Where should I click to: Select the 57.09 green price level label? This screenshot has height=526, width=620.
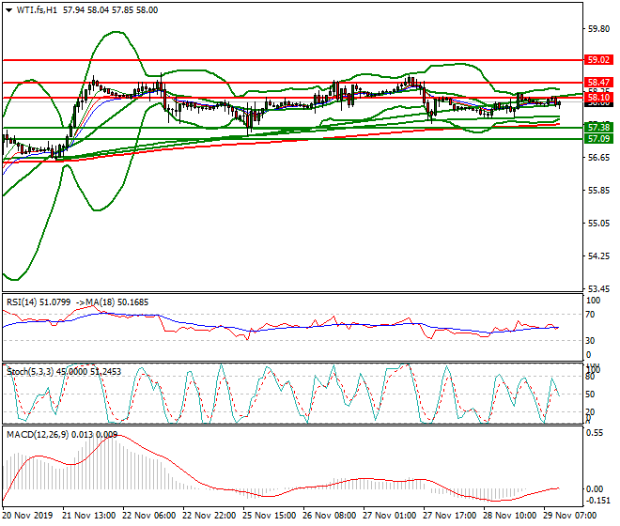tap(598, 138)
